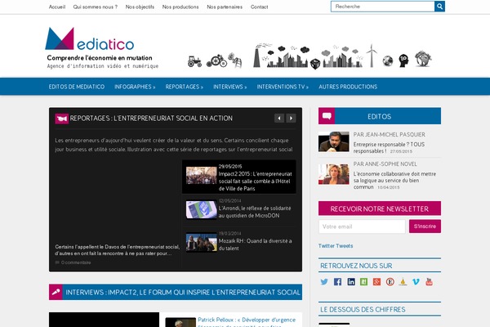Open the yellow cone social icon
This screenshot has width=490, height=327.
pos(403,281)
